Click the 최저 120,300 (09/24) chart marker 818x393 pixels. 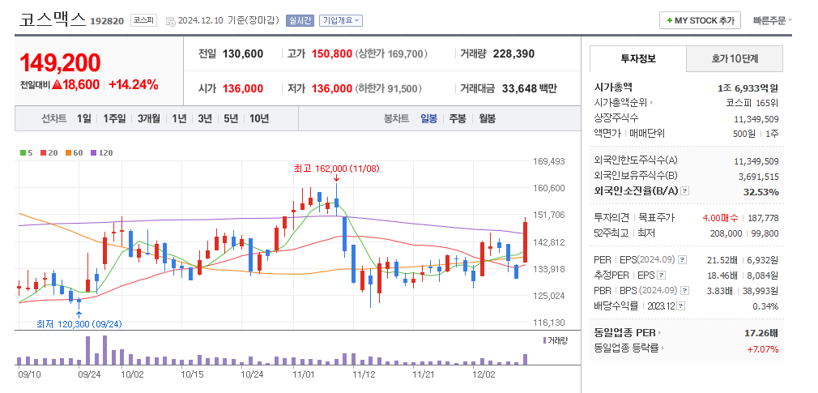click(79, 324)
